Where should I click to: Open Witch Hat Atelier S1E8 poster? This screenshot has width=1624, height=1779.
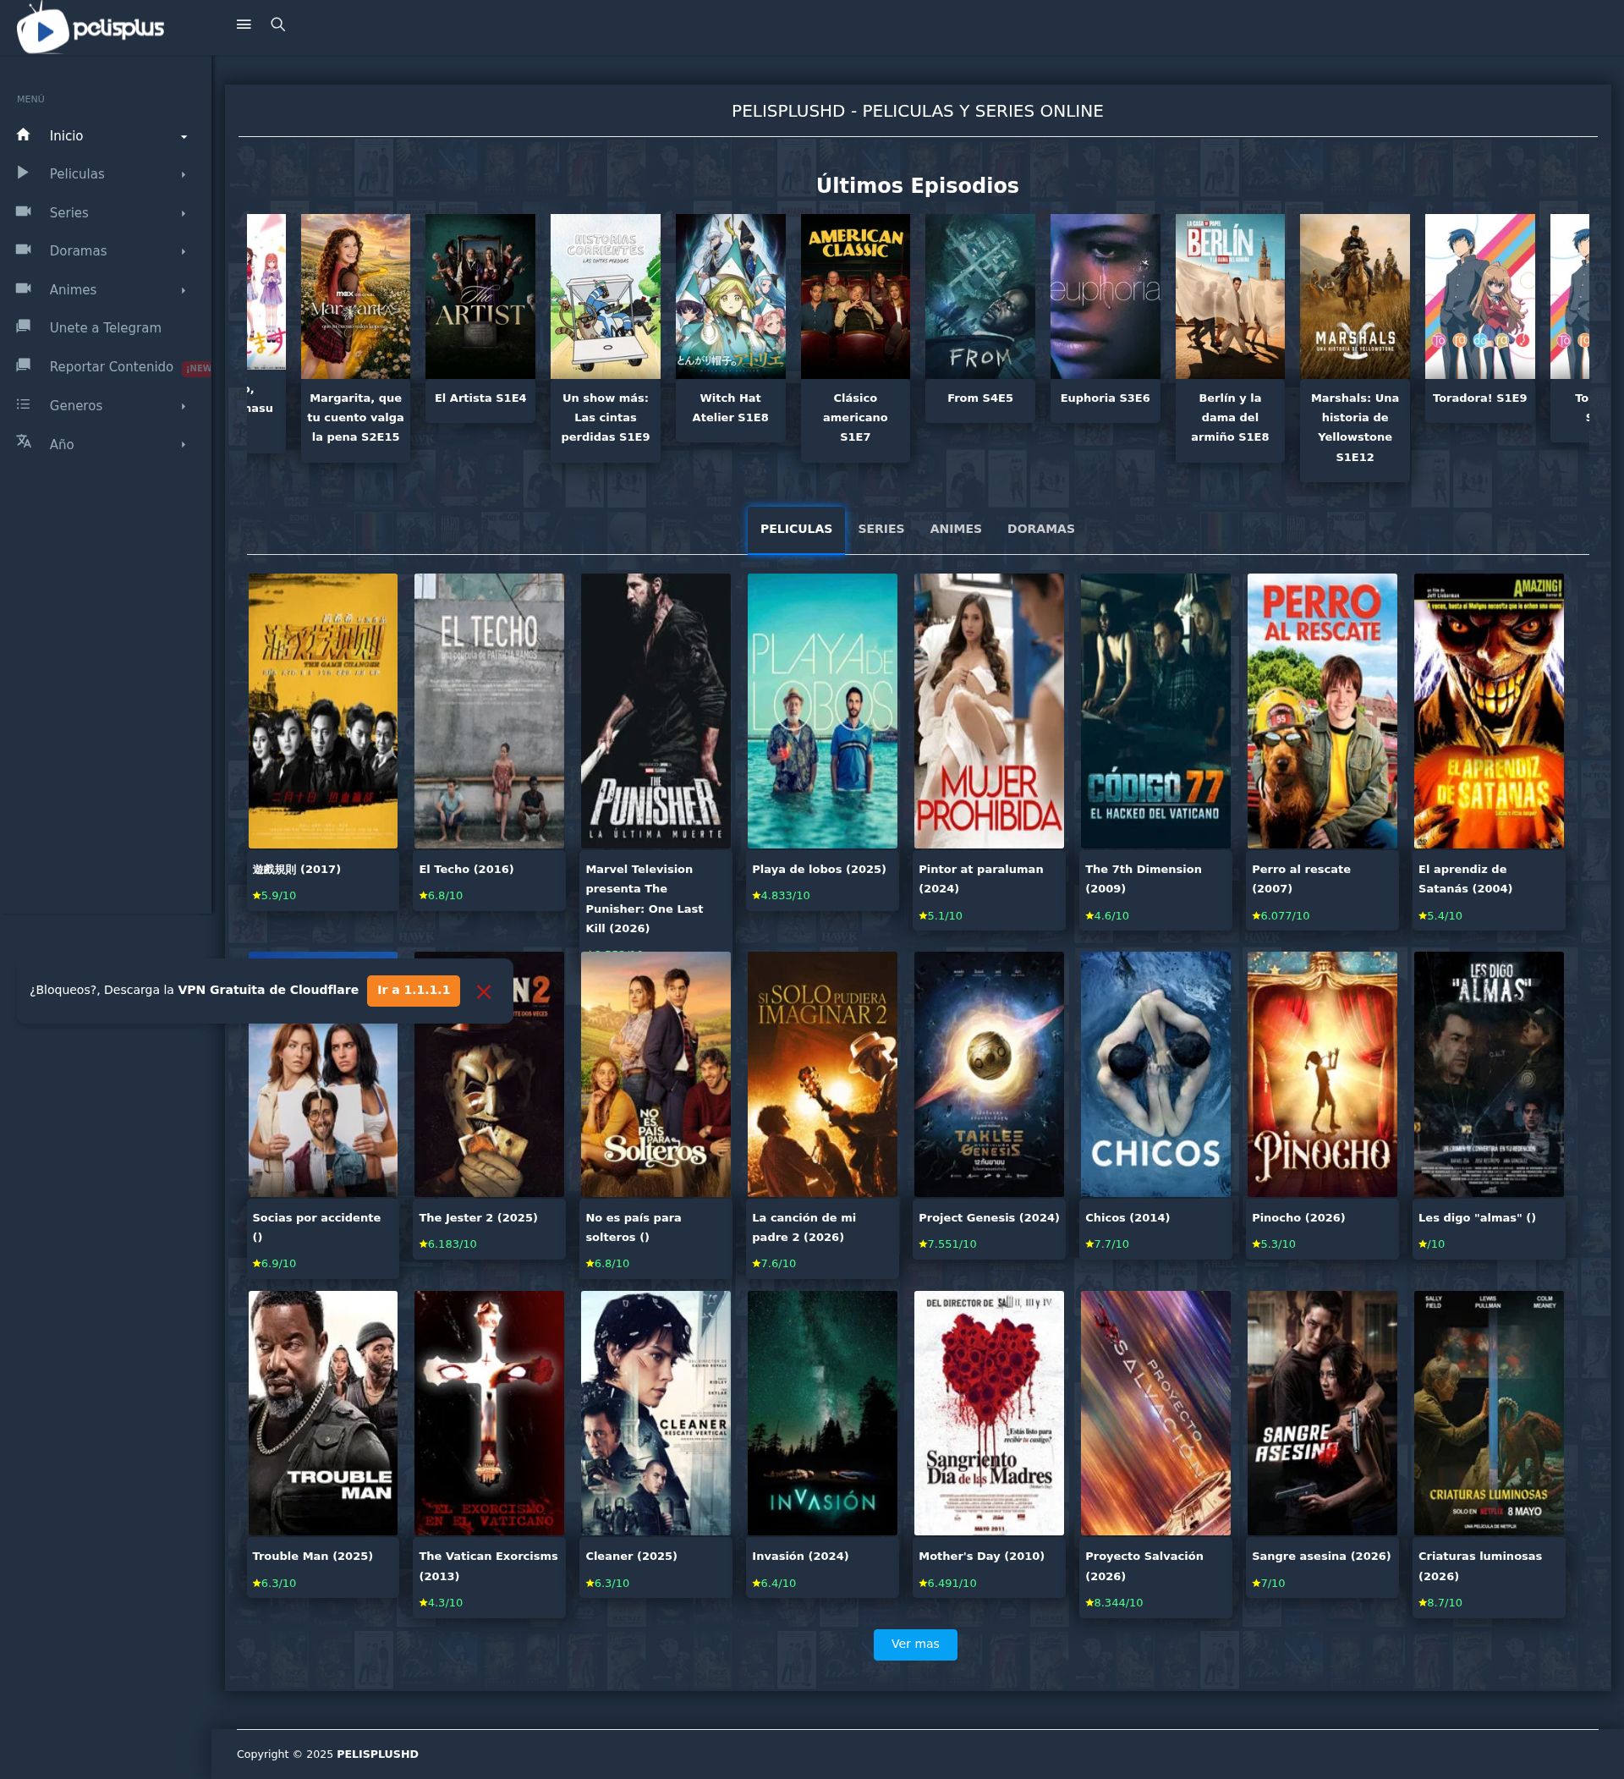coord(731,296)
